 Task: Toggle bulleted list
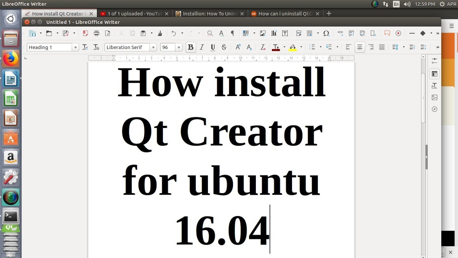[312, 47]
